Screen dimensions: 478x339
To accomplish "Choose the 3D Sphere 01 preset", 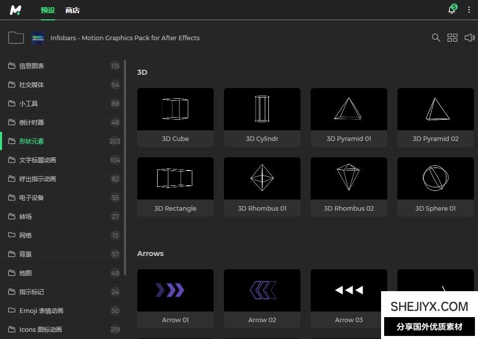I will coord(435,179).
